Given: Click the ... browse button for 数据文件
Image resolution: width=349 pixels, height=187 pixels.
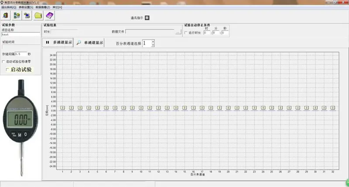Looking at the screenshot, I should click(x=178, y=32).
